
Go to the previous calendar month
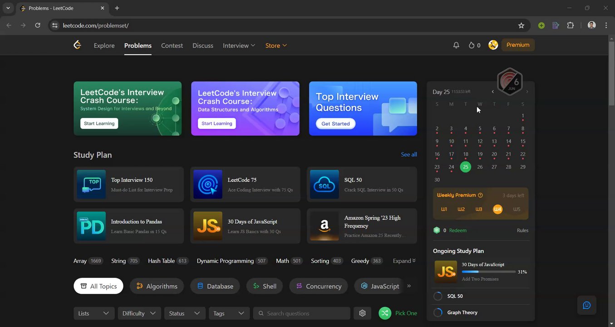pos(493,92)
